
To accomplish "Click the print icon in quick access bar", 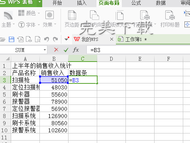I will point(29,39).
